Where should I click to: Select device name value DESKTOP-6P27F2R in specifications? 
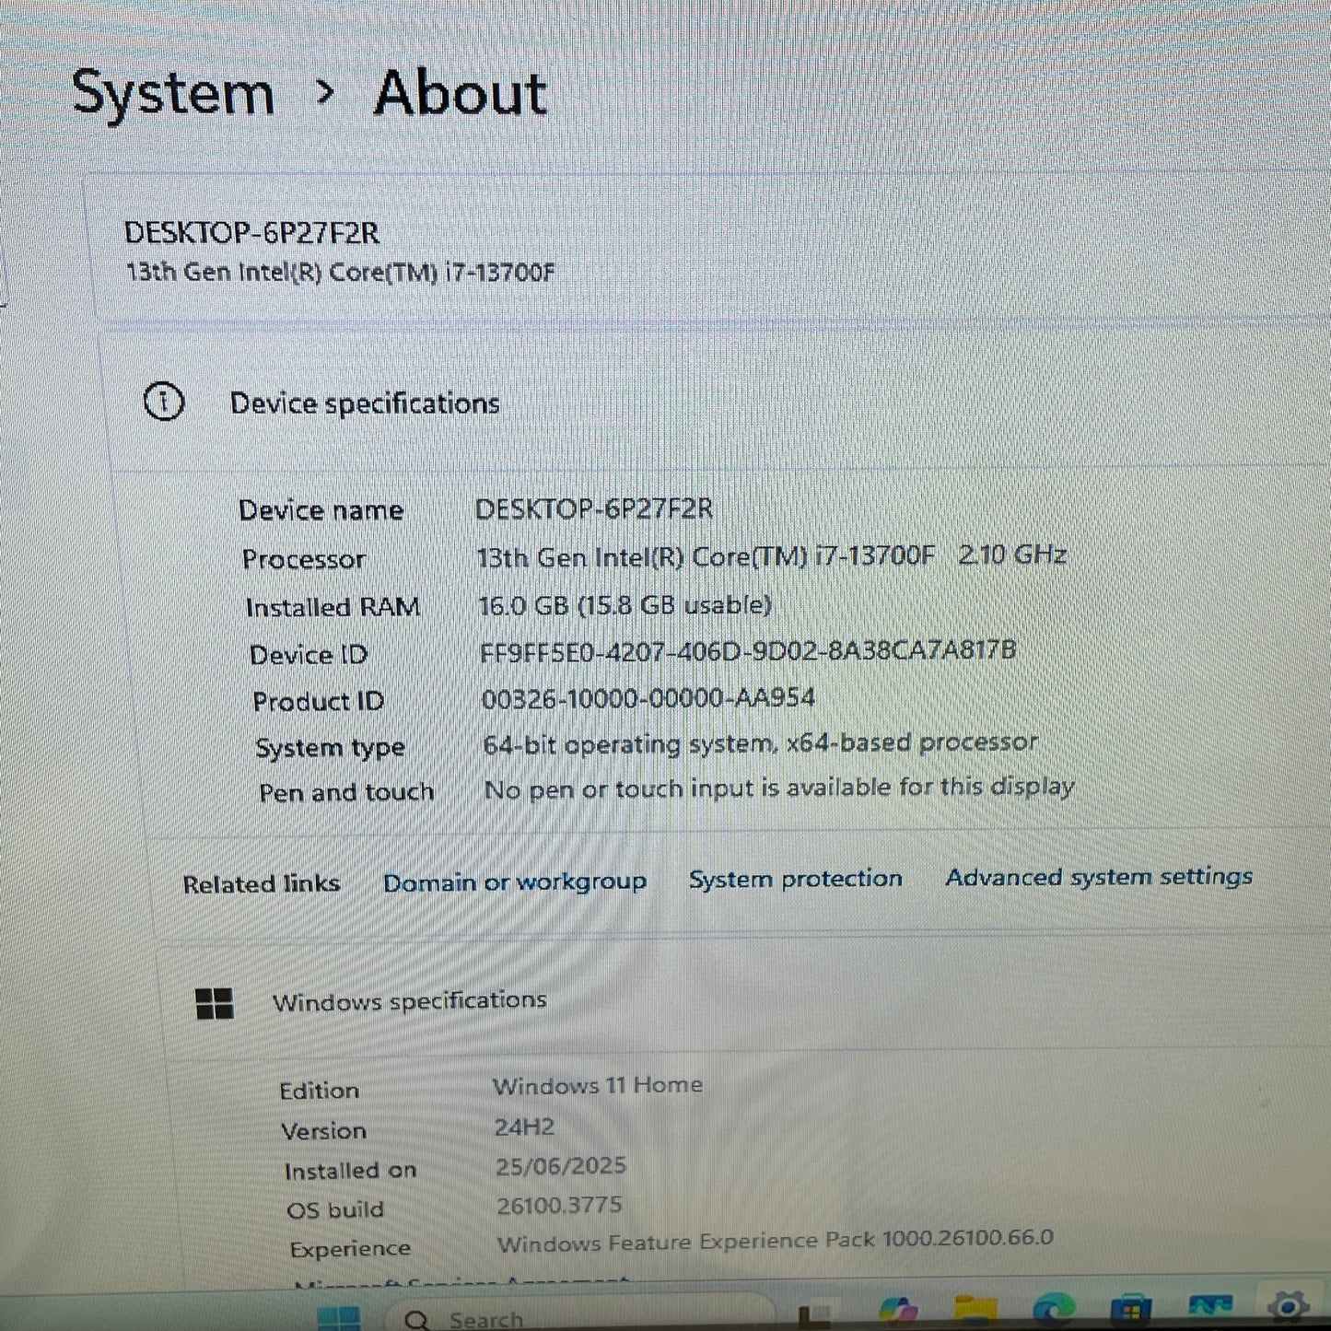[x=594, y=508]
